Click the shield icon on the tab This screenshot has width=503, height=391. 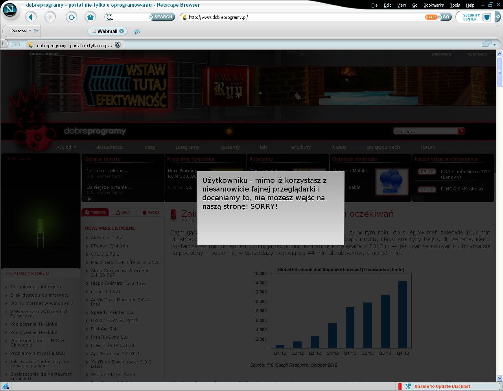coord(118,45)
